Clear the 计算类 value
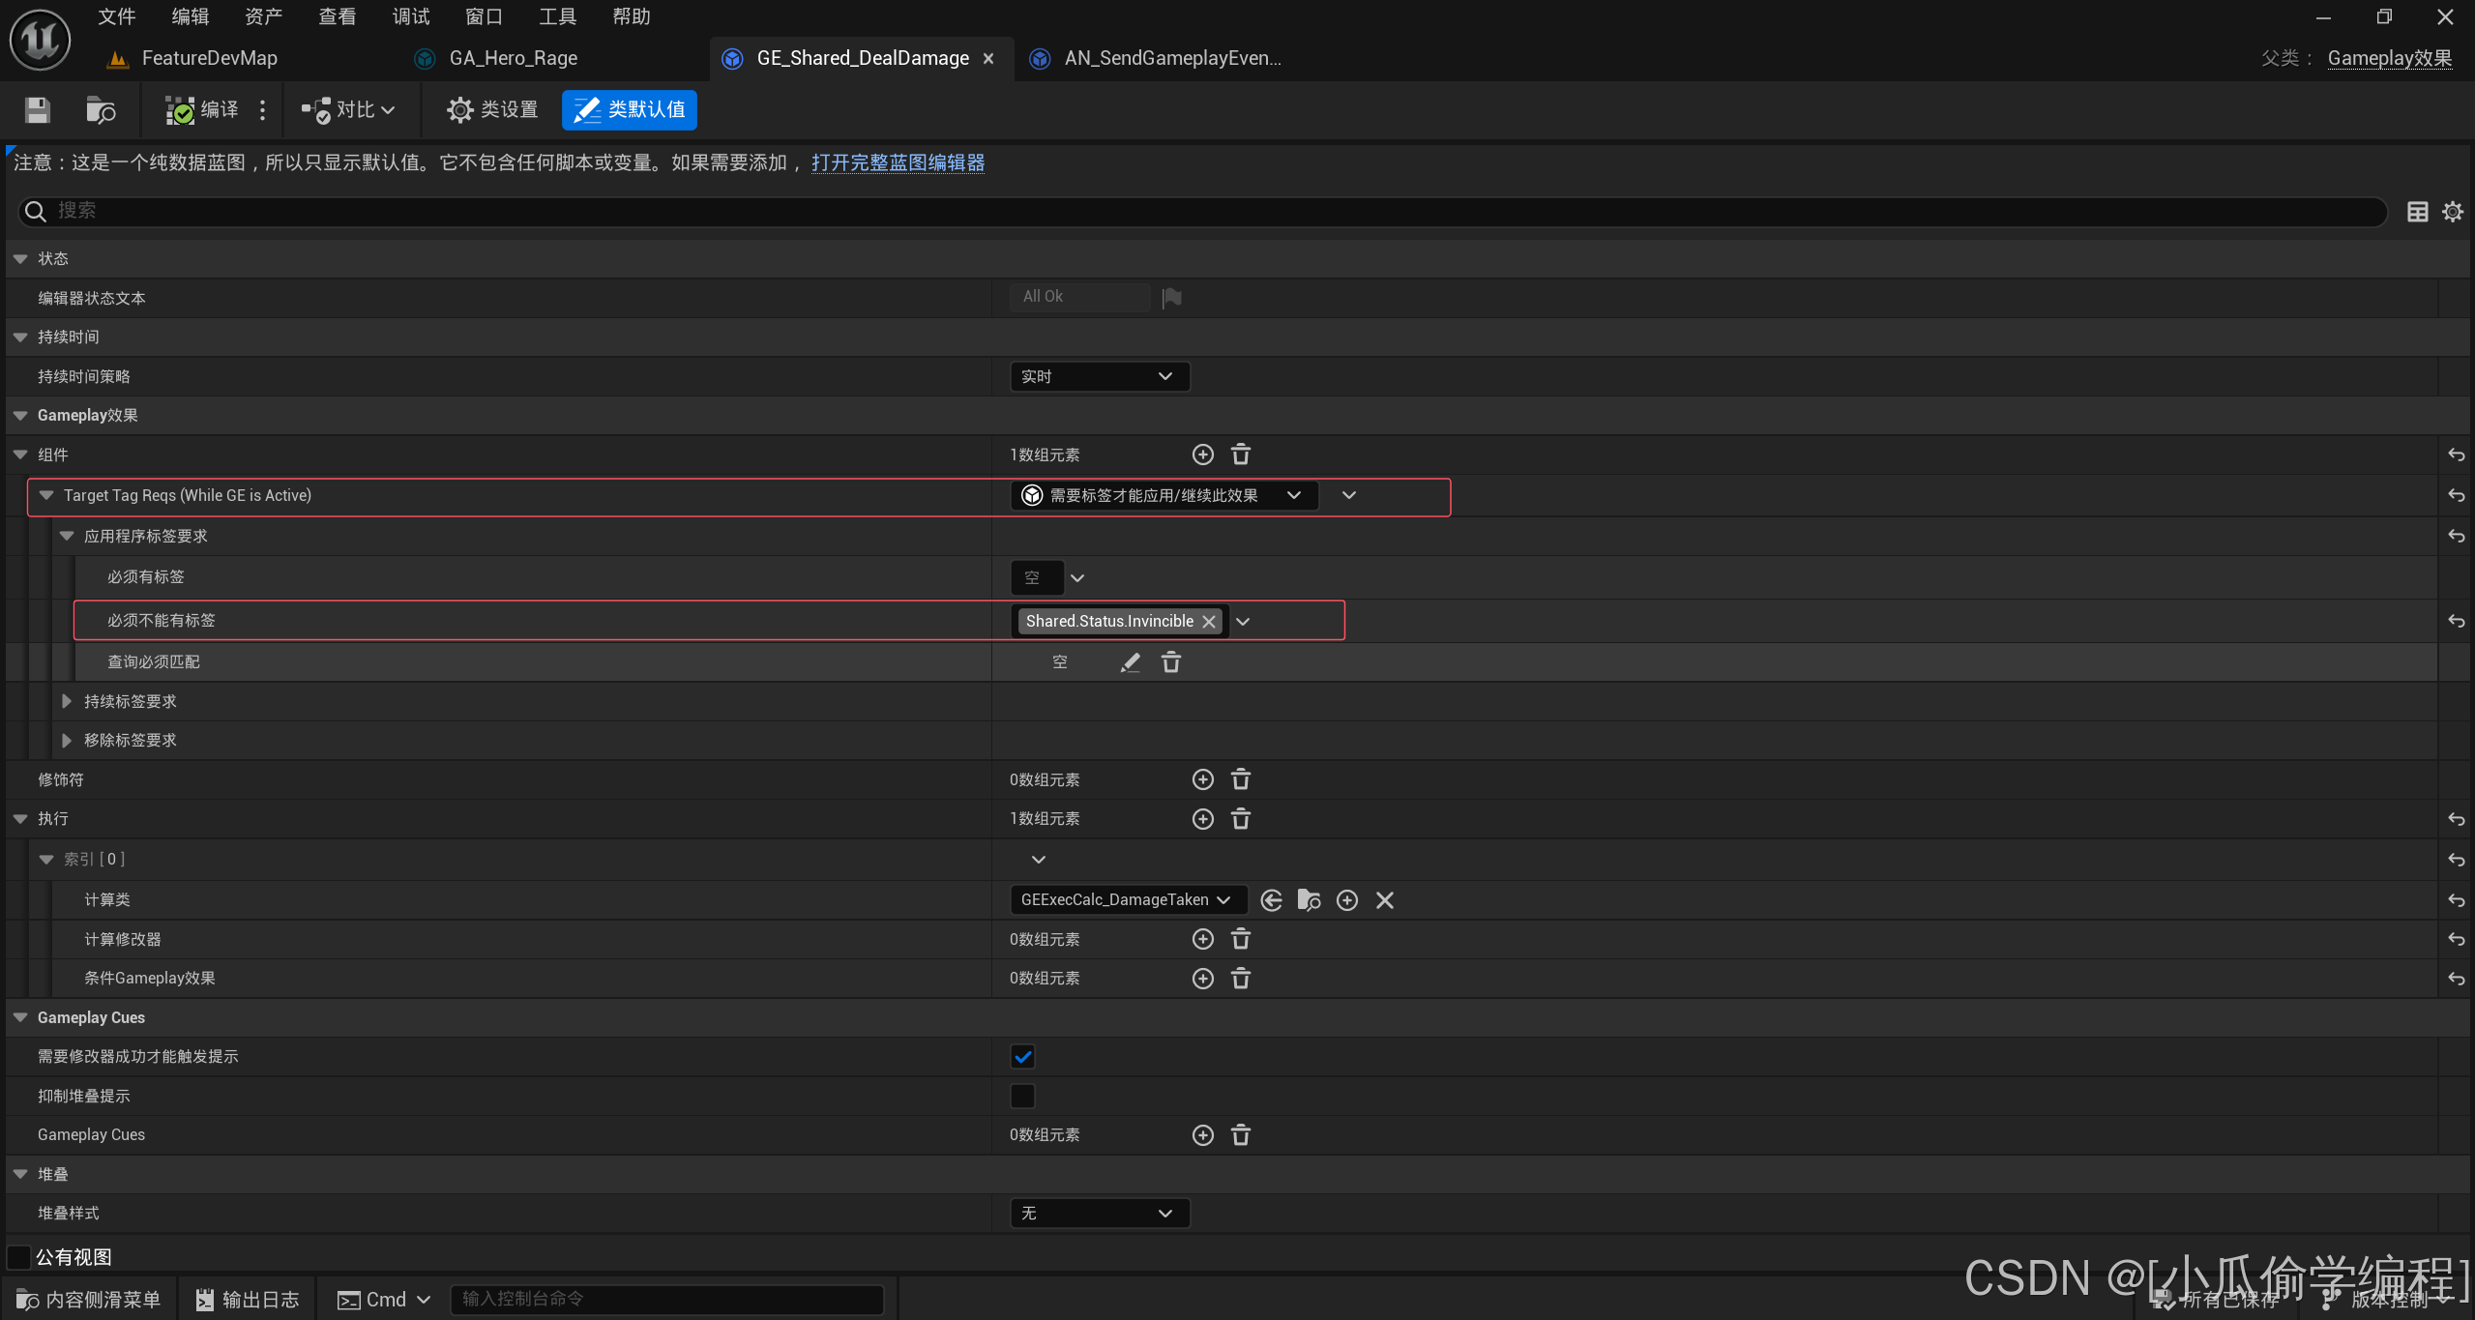 [x=1385, y=900]
